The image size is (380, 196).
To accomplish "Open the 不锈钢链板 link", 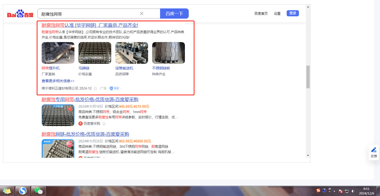I will [x=161, y=68].
